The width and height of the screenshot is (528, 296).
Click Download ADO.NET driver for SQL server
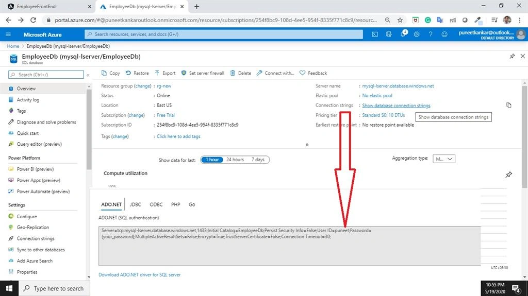pos(139,275)
